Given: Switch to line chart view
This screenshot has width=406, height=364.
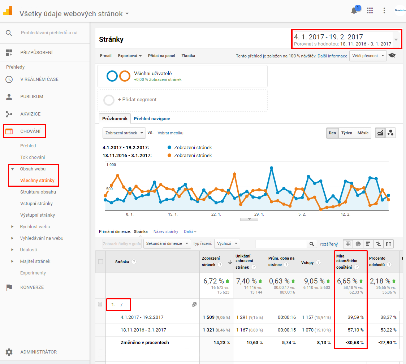Looking at the screenshot, I should 380,133.
